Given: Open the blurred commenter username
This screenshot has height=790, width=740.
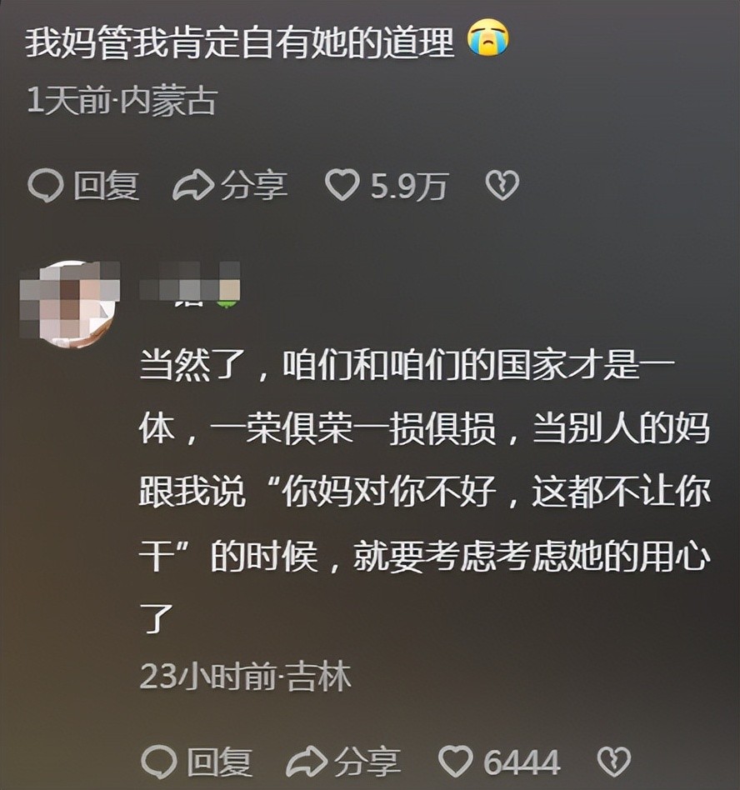Looking at the screenshot, I should point(190,284).
